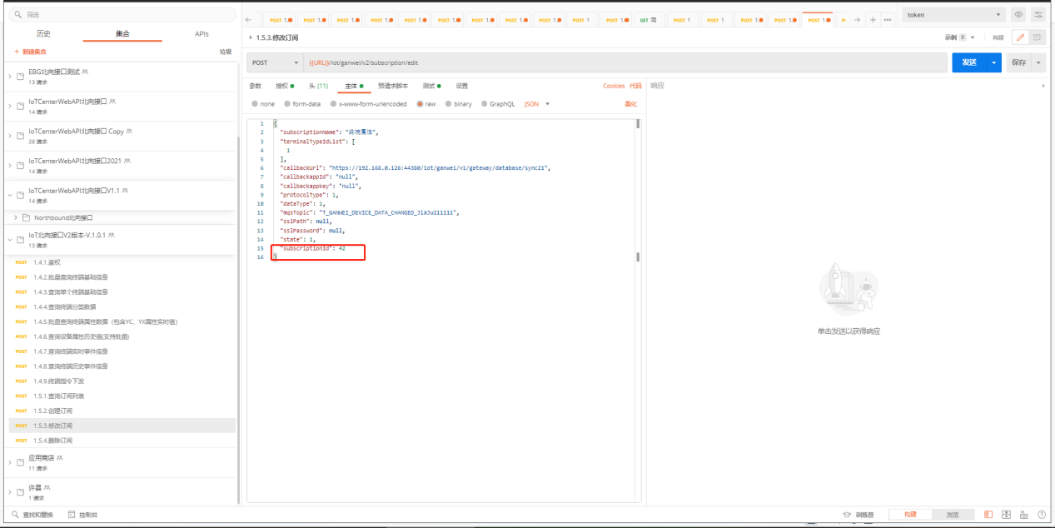Open the three-dots tab options menu
Viewport: 1055px width, 528px height.
point(888,20)
